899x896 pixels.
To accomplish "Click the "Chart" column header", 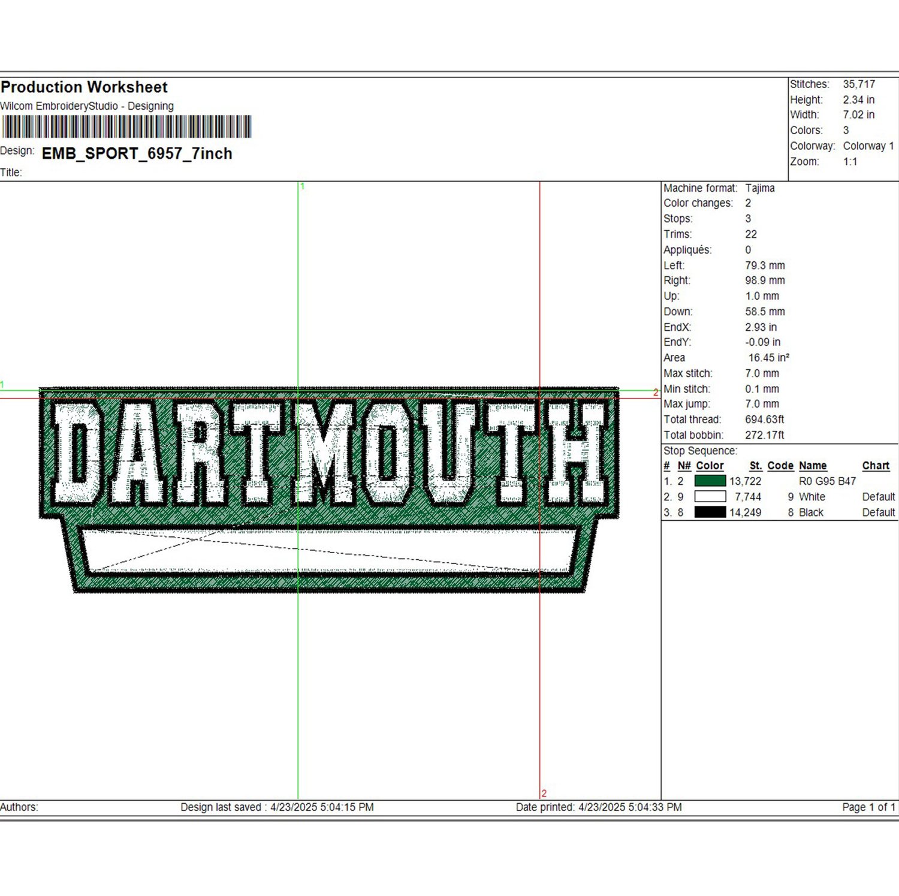I will tap(876, 466).
